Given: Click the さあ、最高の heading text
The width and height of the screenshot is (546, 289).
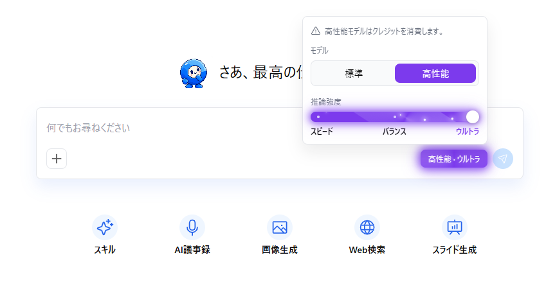Looking at the screenshot, I should pyautogui.click(x=260, y=73).
